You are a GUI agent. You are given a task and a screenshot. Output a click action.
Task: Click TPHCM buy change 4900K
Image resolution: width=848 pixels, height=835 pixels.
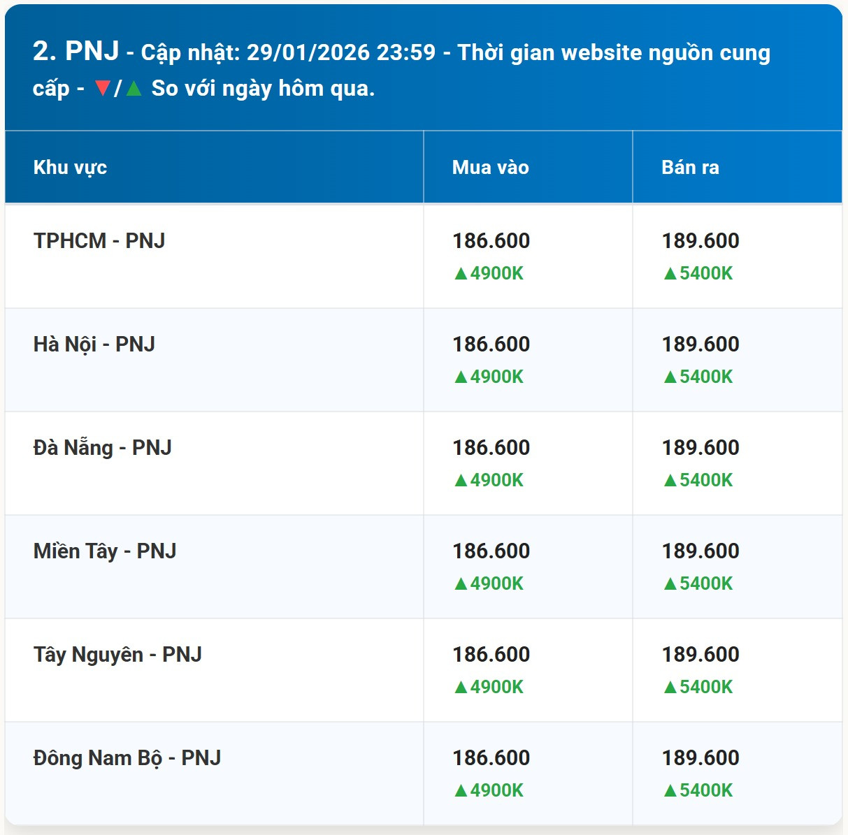(x=489, y=273)
